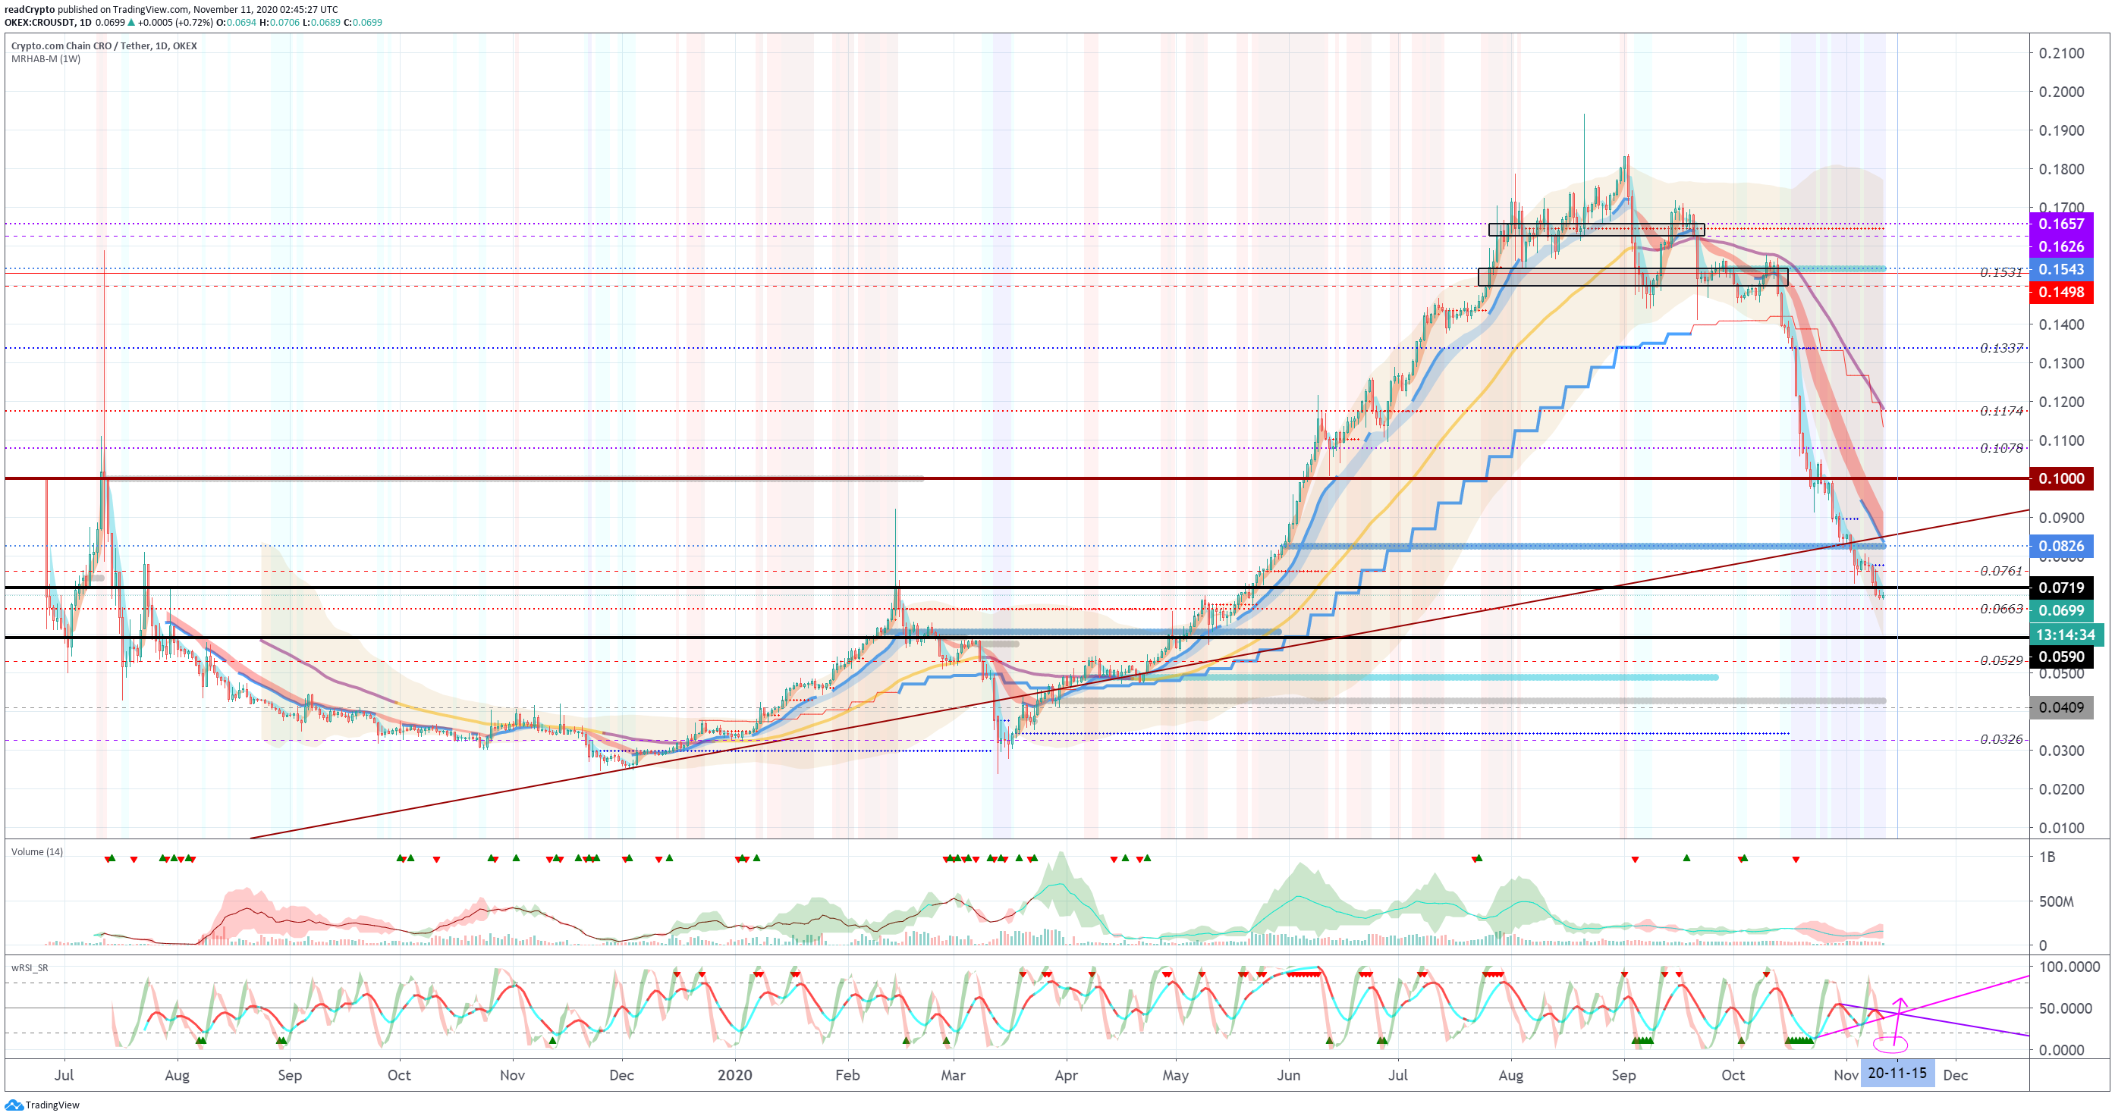Click the TradingView logo at the bottom
The height and width of the screenshot is (1119, 2115).
pyautogui.click(x=42, y=1105)
